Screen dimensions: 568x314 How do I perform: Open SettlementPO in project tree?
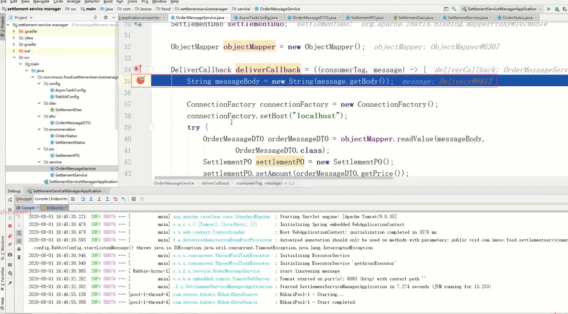click(x=67, y=156)
